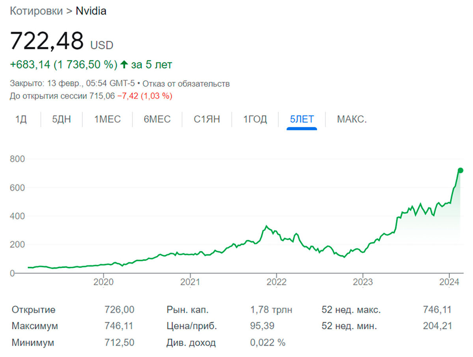Click the dividend yield 0,022 %
This screenshot has height=357, width=473.
click(268, 342)
